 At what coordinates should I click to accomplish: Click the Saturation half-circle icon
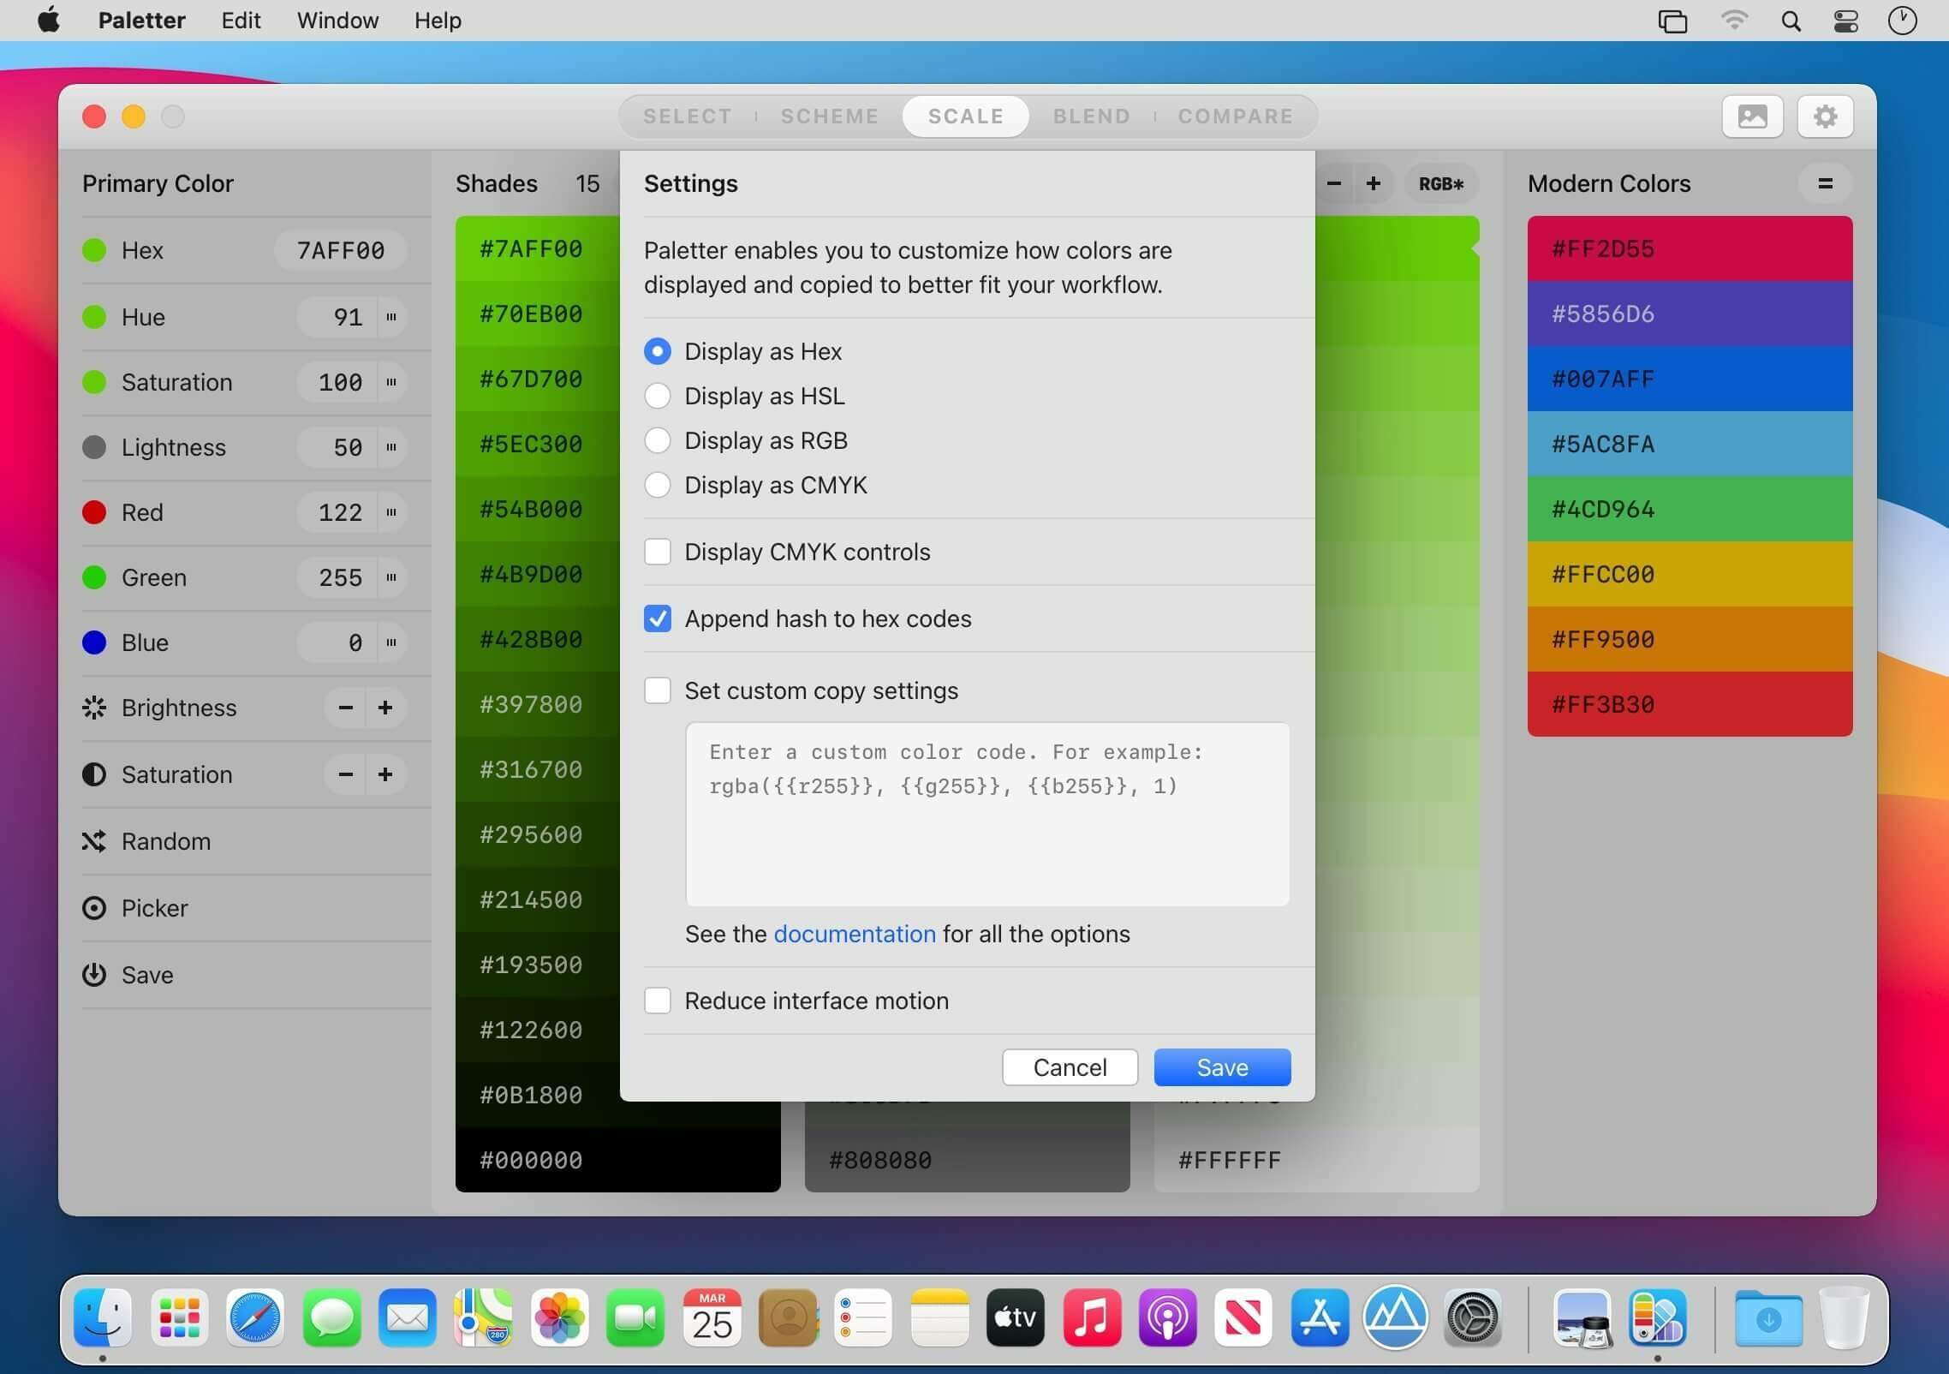pos(94,774)
